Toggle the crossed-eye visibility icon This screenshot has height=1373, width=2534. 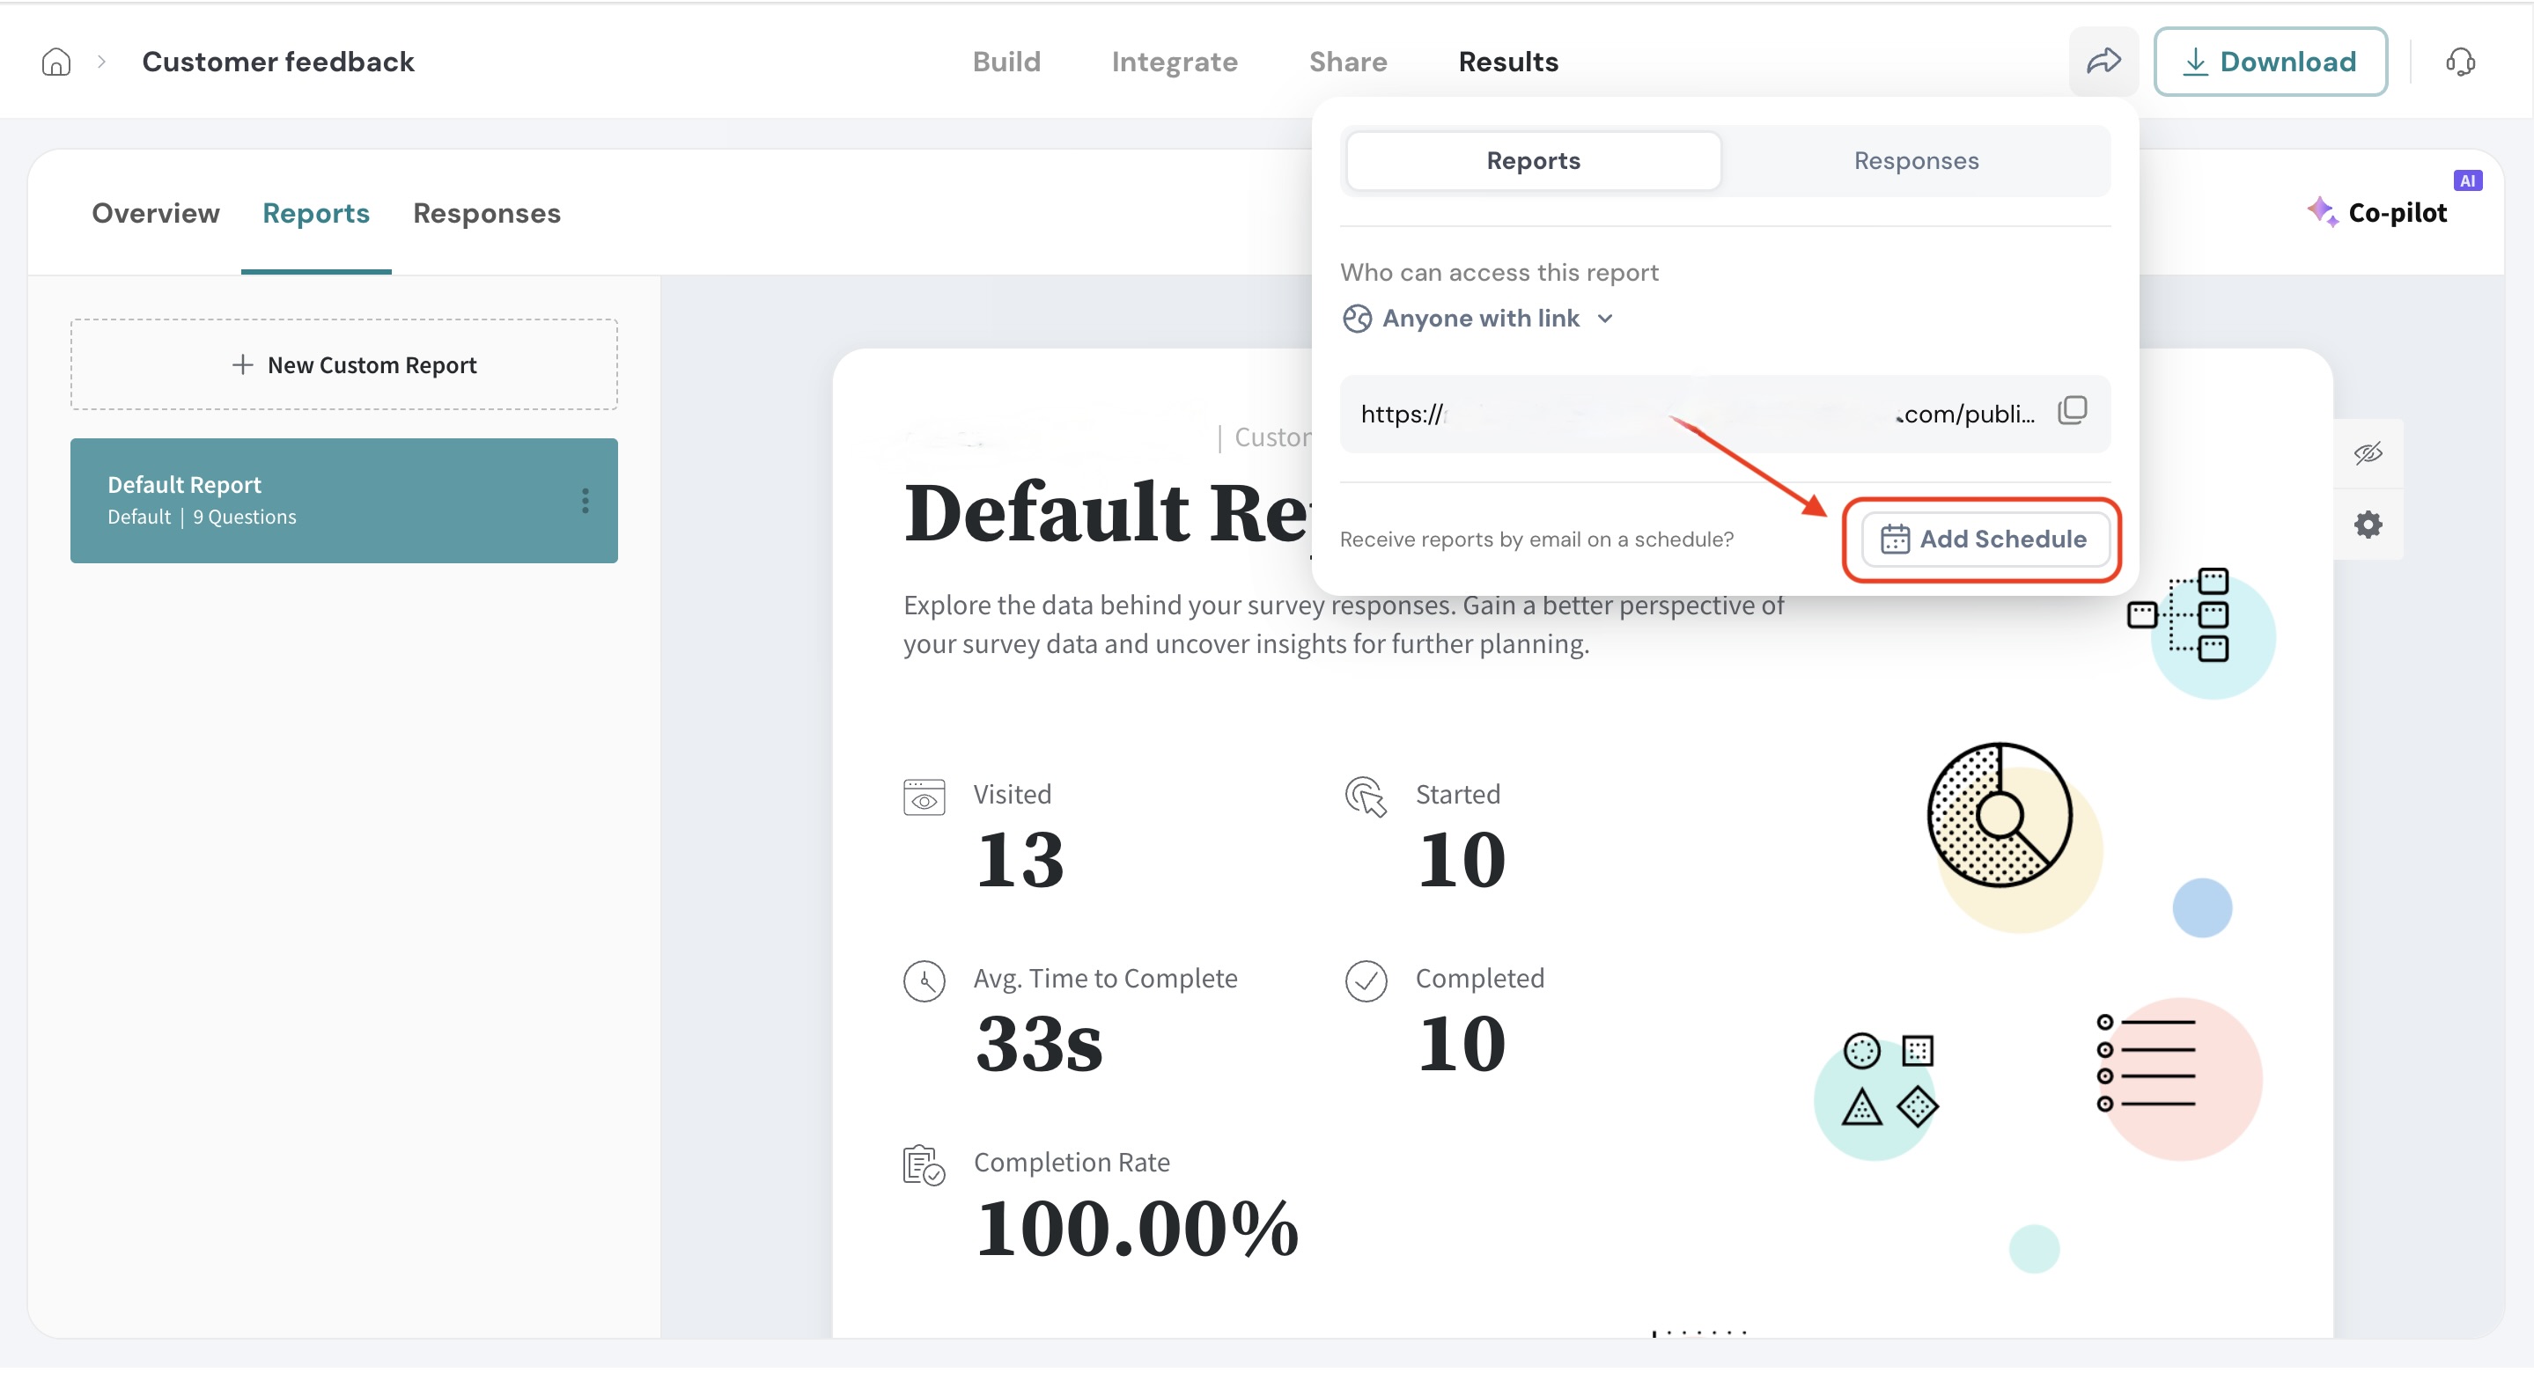point(2367,453)
